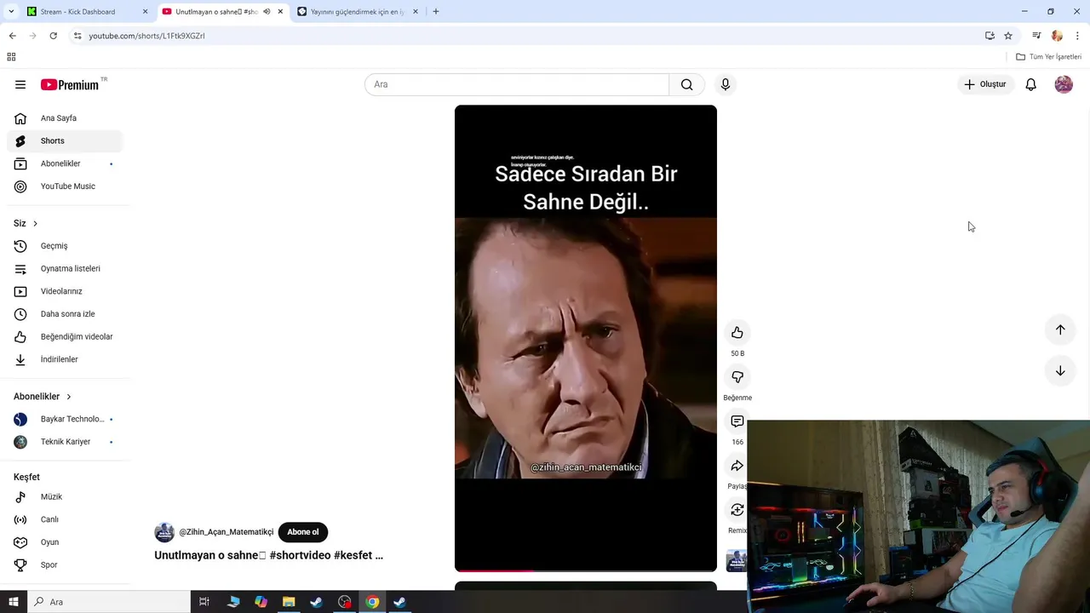The image size is (1090, 613).
Task: Click the Windows taskbar Ara search box
Action: [109, 602]
